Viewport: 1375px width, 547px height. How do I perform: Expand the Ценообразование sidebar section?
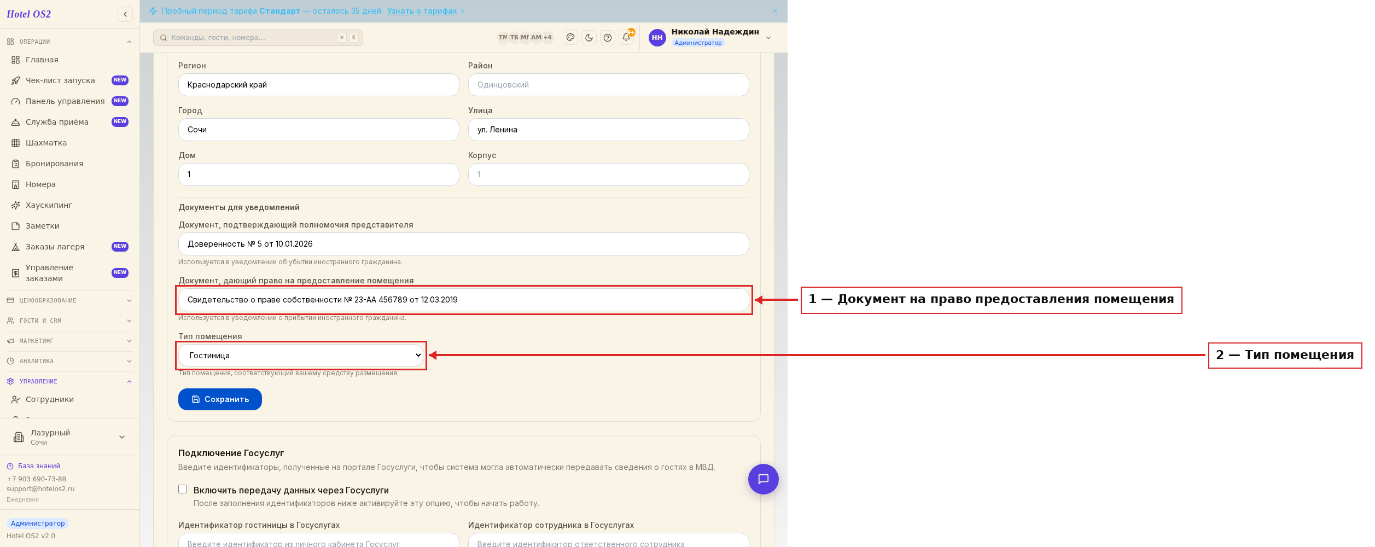[x=69, y=300]
